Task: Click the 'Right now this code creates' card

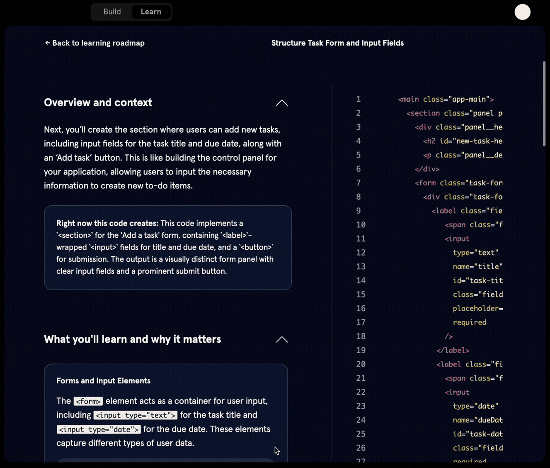Action: (x=167, y=247)
